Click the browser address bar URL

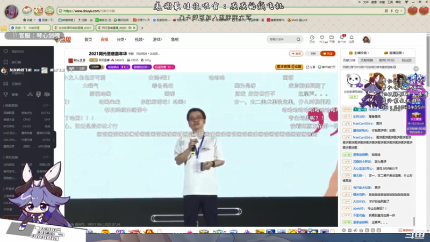pos(89,11)
